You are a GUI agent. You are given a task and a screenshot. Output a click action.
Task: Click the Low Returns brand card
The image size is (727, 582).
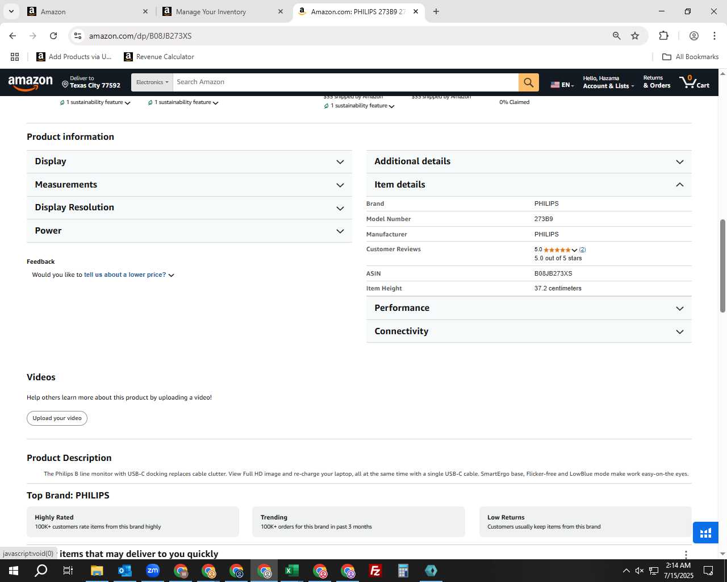[x=586, y=522]
